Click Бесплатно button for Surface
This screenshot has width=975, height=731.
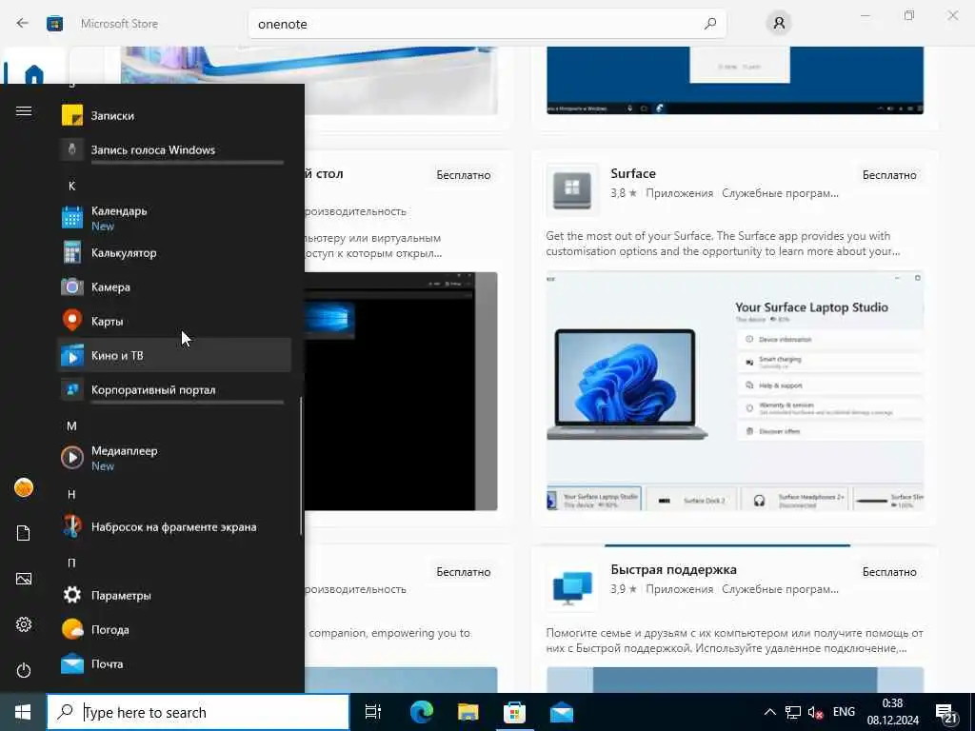[889, 175]
